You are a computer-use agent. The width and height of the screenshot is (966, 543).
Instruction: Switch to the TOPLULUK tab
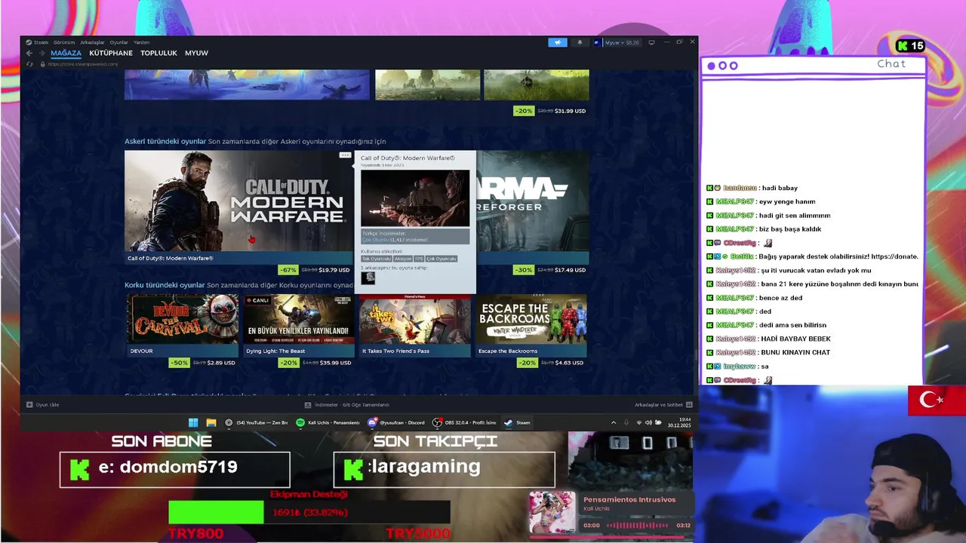tap(158, 53)
